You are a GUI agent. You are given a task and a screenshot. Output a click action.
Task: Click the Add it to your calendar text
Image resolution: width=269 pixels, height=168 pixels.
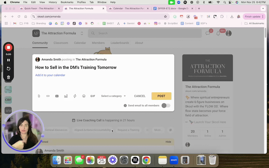pyautogui.click(x=50, y=75)
